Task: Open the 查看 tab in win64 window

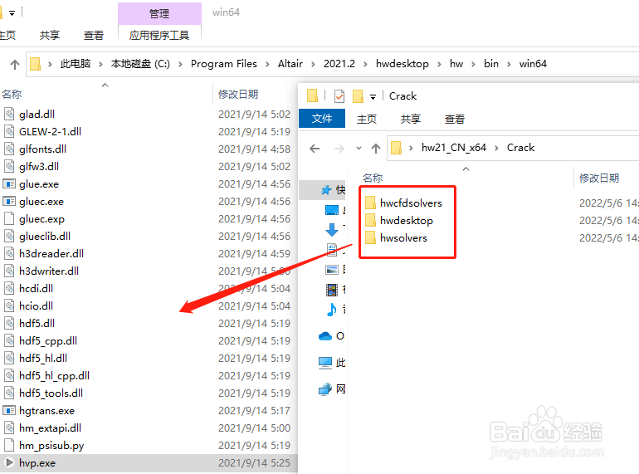Action: coord(93,36)
